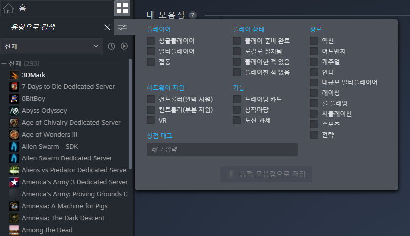This screenshot has width=410, height=236.
Task: Click the Among the Dead icon
Action: 14,230
